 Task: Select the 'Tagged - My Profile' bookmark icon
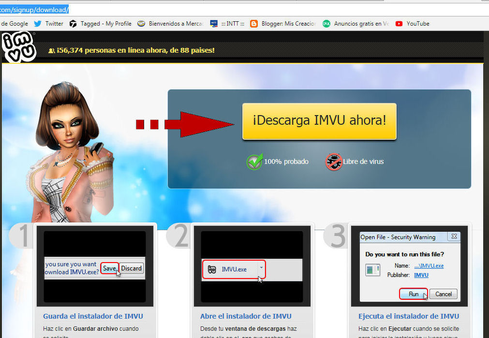(x=73, y=23)
